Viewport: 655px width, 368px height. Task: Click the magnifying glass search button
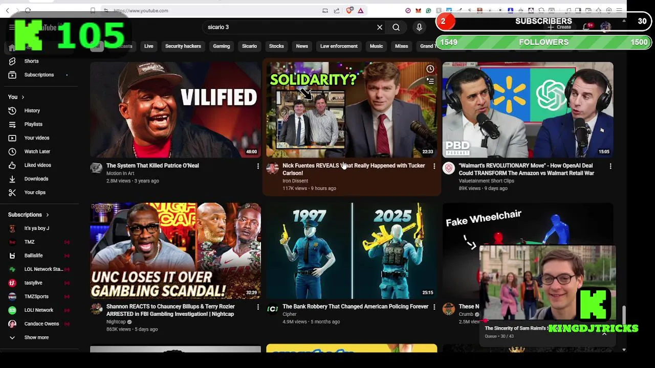(396, 27)
